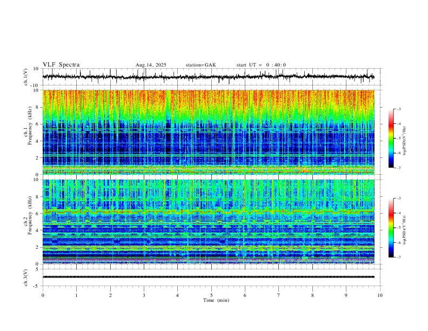Select the ch.1 "Frequency (kHz)" axis label

tap(30, 125)
